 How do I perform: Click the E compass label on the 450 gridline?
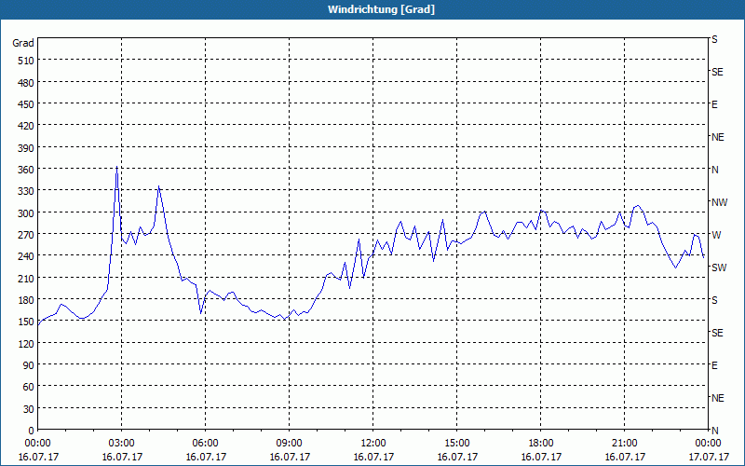click(714, 104)
